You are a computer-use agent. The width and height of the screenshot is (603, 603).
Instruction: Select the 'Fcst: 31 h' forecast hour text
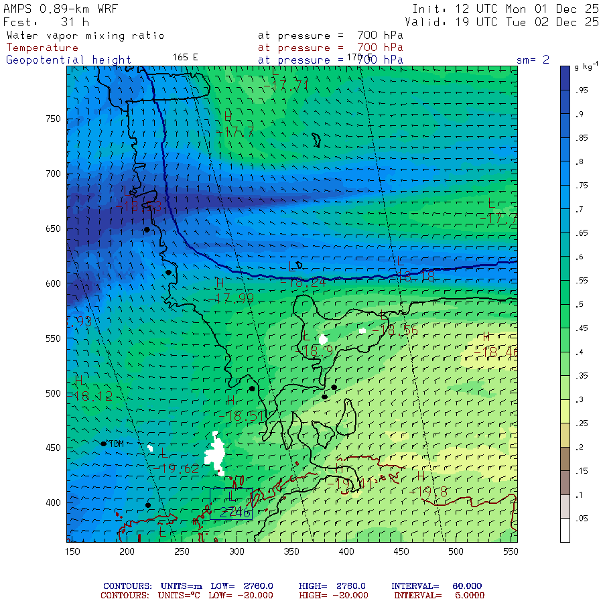click(46, 22)
